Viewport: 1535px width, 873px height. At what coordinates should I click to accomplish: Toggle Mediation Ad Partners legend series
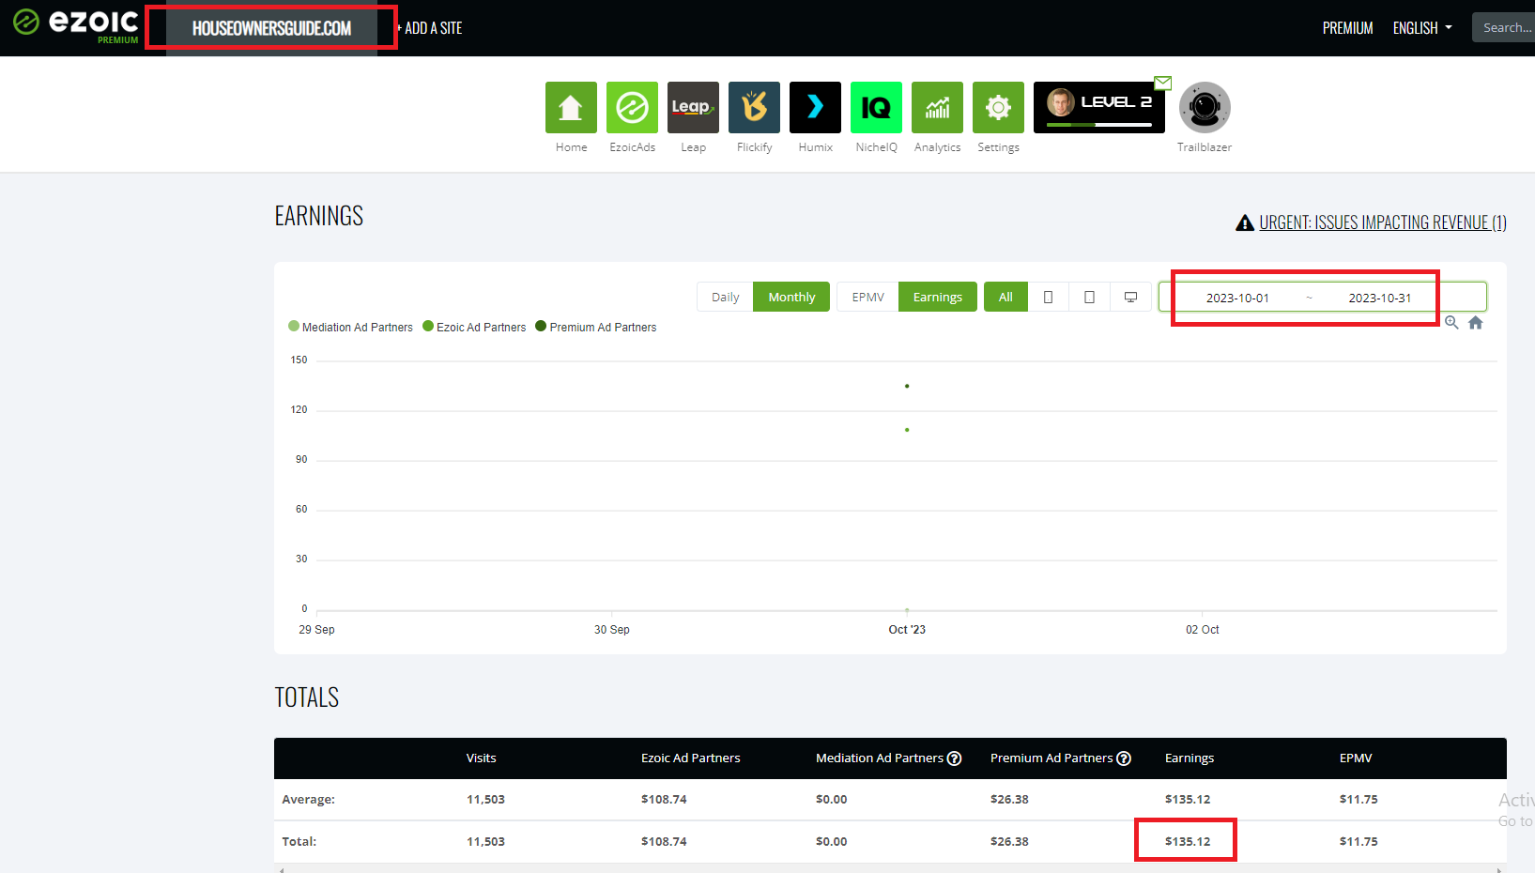tap(350, 327)
